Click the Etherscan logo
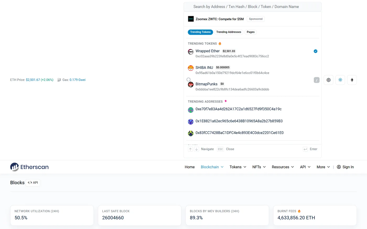This screenshot has width=367, height=229. click(x=29, y=167)
